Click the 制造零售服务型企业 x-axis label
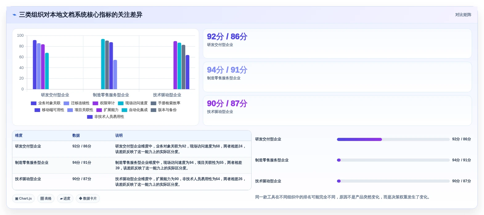Viewport: 484px width, 215px height. (111, 95)
